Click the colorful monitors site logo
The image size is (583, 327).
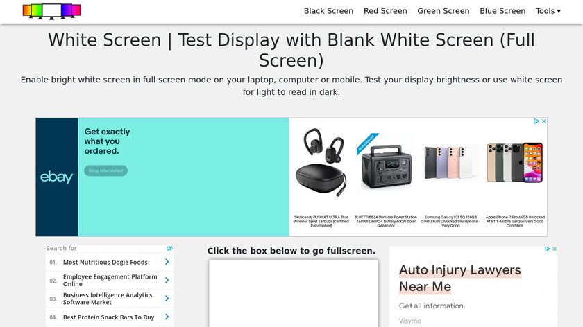[51, 11]
